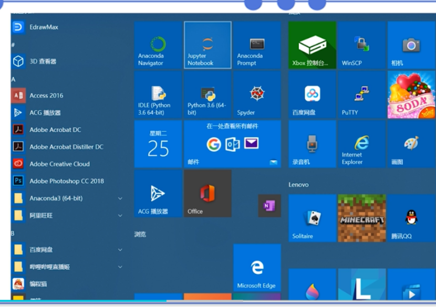Viewport: 436px width, 307px height.
Task: Open the Spyder tile
Action: 257,95
